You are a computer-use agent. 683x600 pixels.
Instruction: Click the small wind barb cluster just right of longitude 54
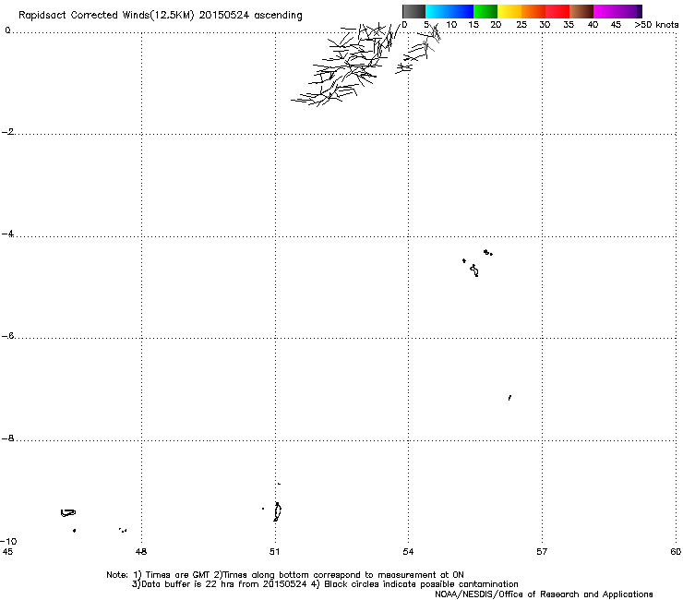(x=418, y=49)
